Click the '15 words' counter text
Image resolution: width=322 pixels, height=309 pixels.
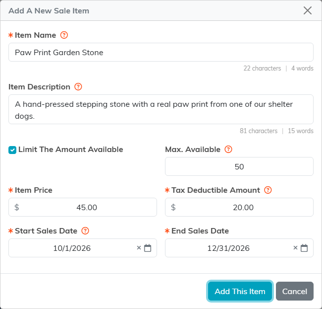[x=300, y=131]
